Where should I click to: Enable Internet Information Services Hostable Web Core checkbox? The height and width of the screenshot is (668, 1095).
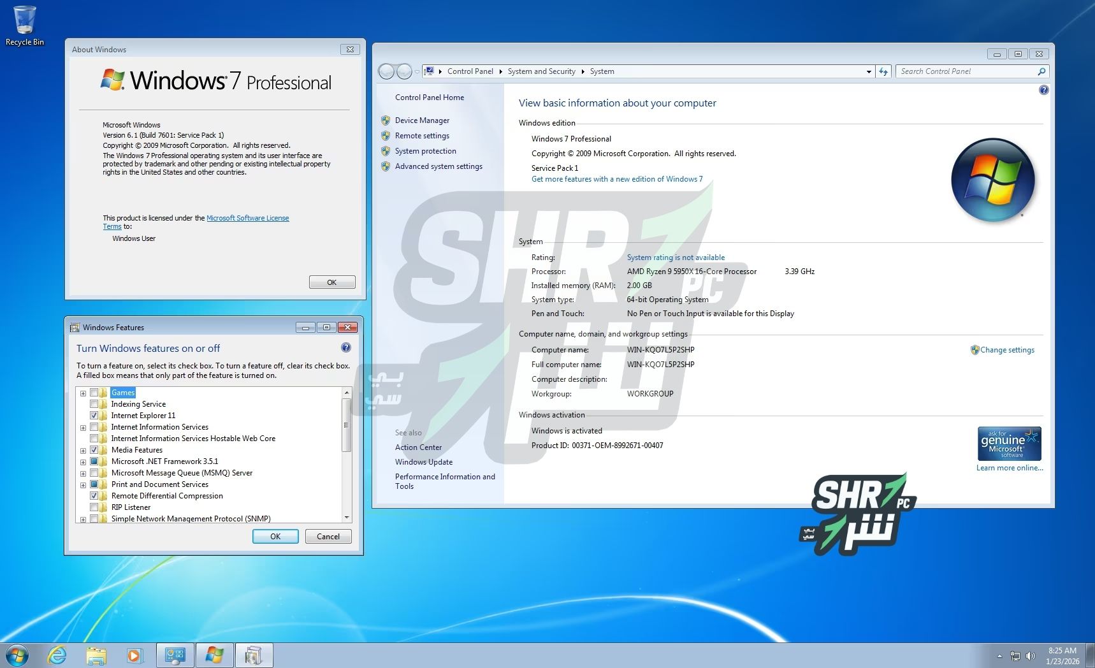[94, 439]
